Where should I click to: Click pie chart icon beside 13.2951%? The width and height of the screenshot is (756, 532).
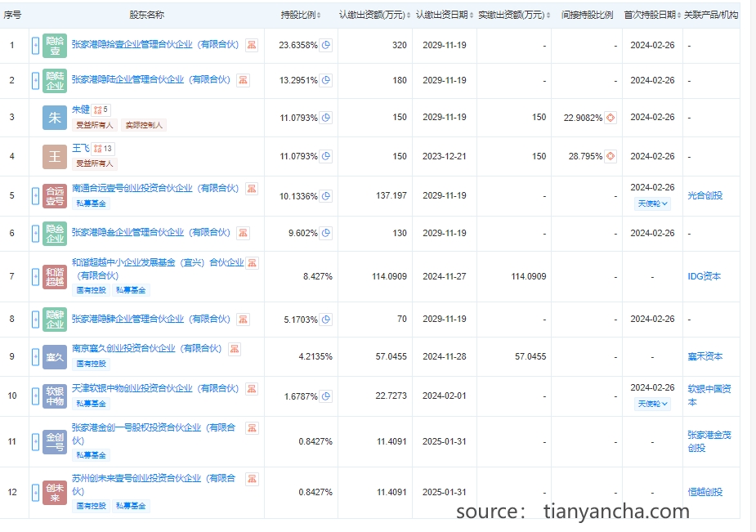pos(326,80)
